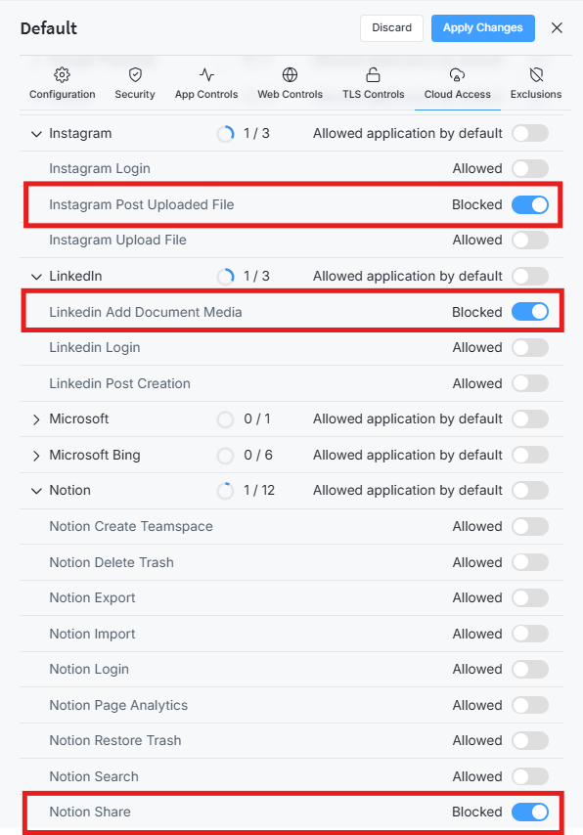The image size is (583, 835).
Task: Block Notion Create Teamspace activity
Action: click(x=530, y=526)
